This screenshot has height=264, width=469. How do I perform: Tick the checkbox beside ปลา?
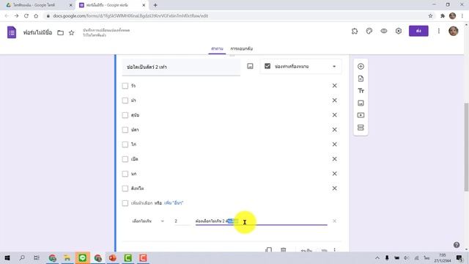tap(125, 130)
